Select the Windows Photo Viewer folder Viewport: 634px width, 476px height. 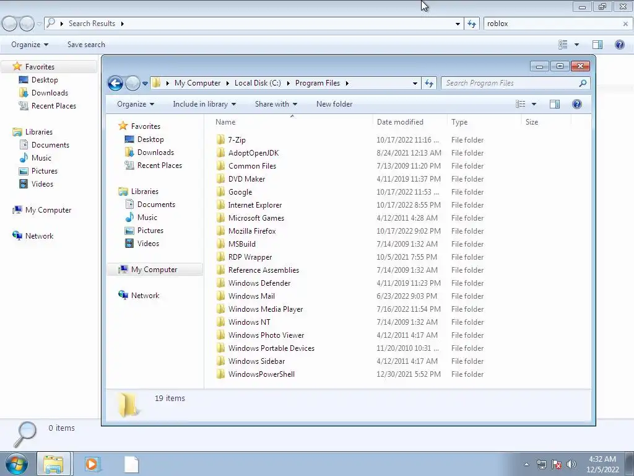point(266,335)
